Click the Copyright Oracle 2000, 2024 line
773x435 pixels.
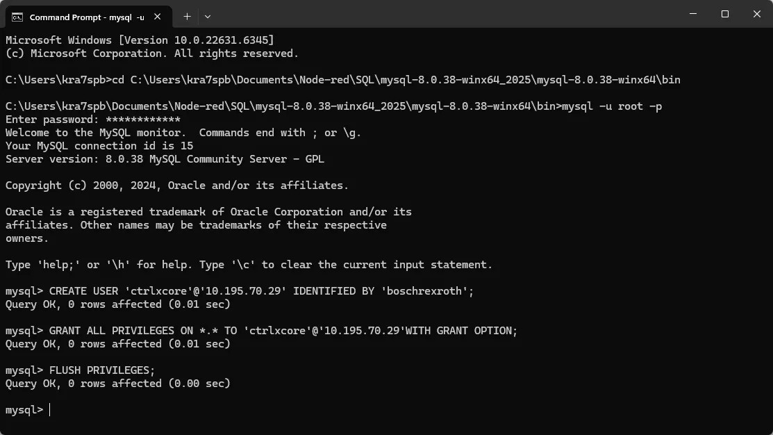click(x=177, y=186)
